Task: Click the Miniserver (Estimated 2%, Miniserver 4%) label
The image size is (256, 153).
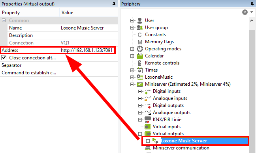Action: (x=188, y=84)
